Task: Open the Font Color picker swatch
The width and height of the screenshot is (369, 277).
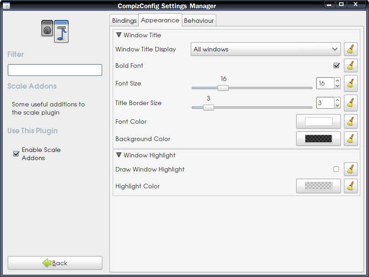Action: [x=319, y=121]
